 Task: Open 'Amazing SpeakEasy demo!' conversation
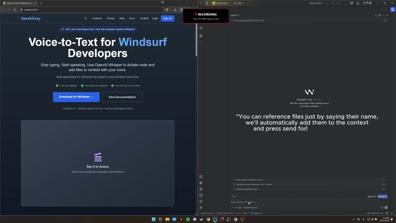(x=309, y=189)
